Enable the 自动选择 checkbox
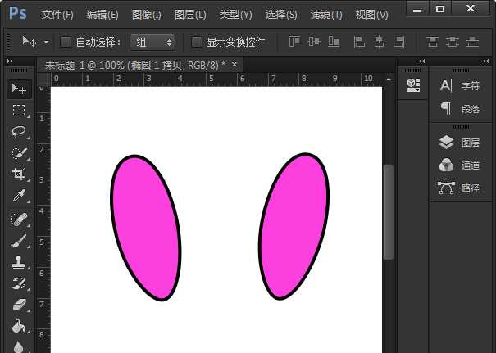Viewport: 496px width, 353px height. 66,42
